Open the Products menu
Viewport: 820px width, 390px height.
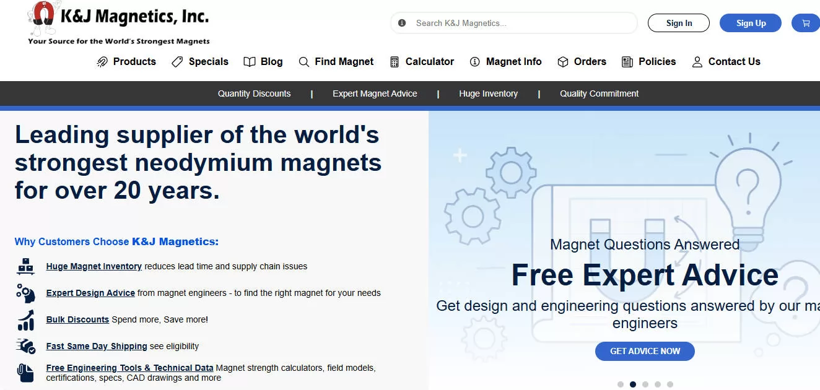tap(134, 62)
